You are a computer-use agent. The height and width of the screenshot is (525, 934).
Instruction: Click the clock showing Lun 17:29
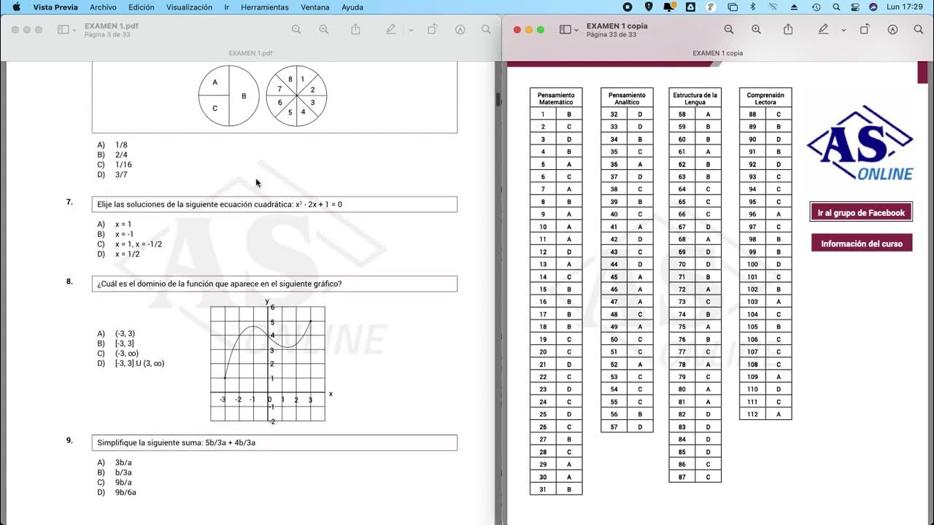click(x=905, y=7)
